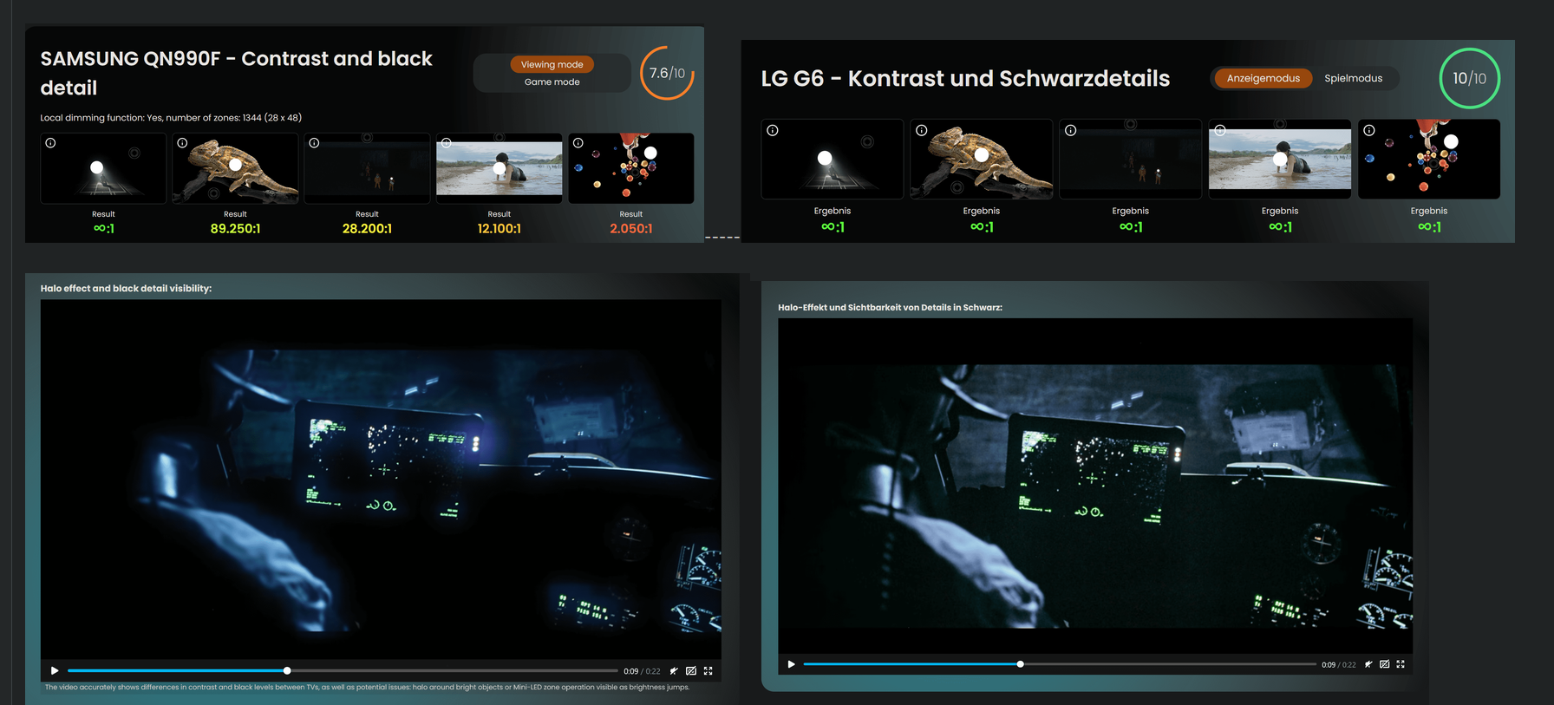
Task: Click the LG cockpit video frame
Action: [1095, 486]
